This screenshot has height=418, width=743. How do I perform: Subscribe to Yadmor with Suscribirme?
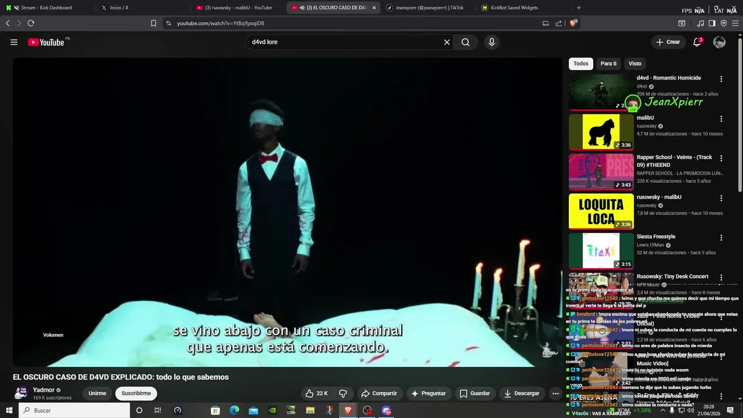point(136,394)
